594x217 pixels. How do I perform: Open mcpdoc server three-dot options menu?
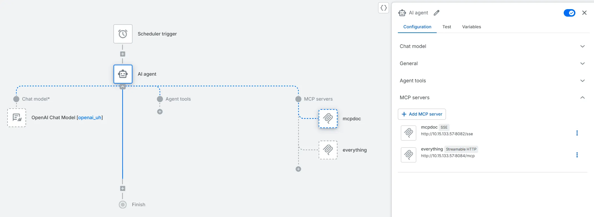coord(577,133)
